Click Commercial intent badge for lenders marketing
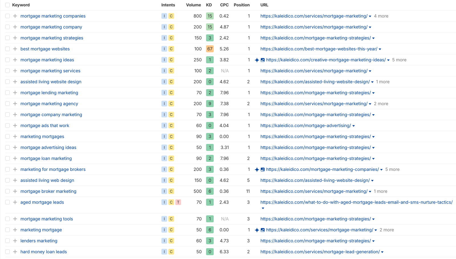The height and width of the screenshot is (259, 456). point(171,241)
